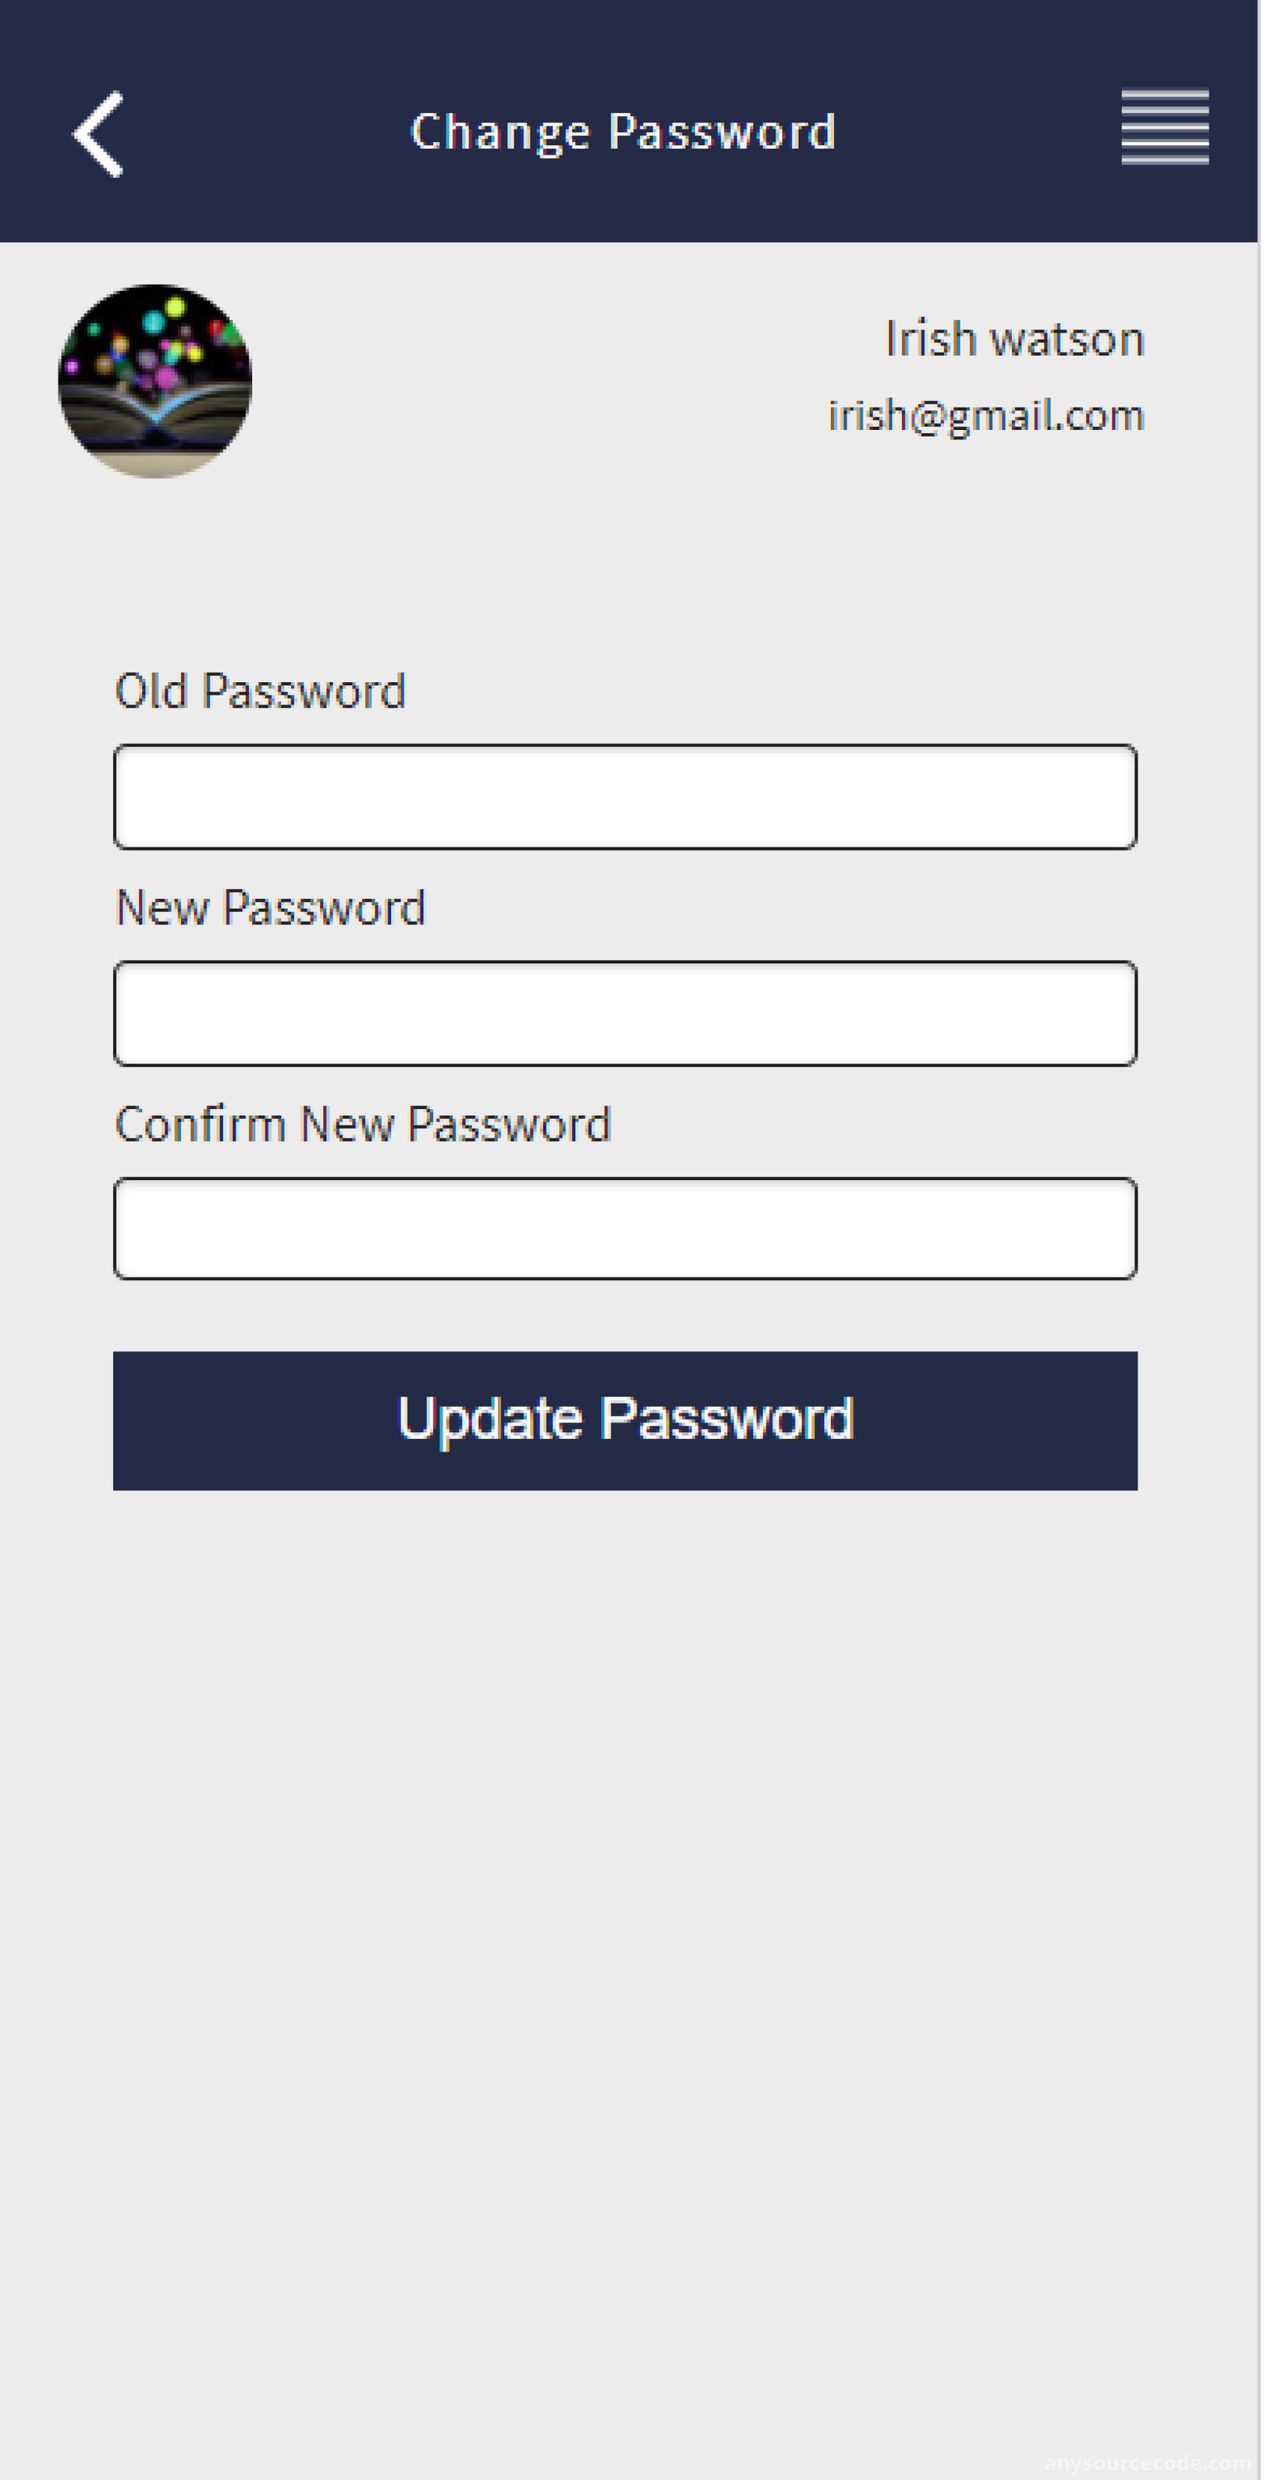Submit with the Update Password button

coord(626,1422)
